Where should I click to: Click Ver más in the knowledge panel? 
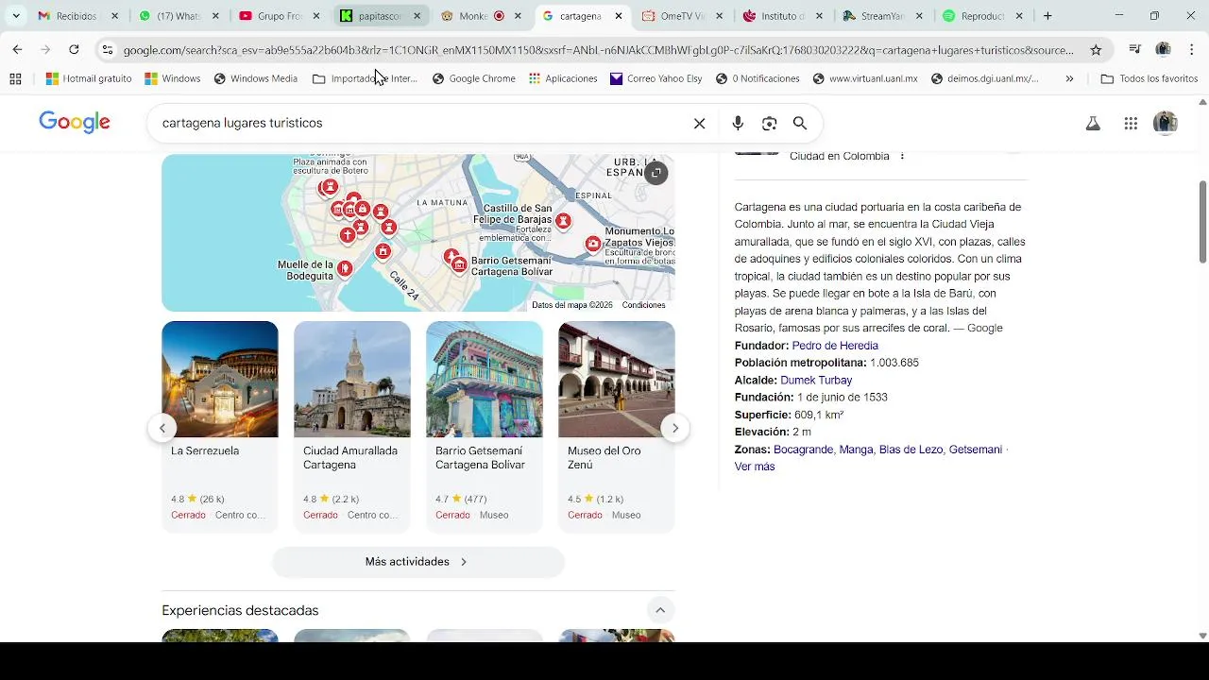click(755, 467)
